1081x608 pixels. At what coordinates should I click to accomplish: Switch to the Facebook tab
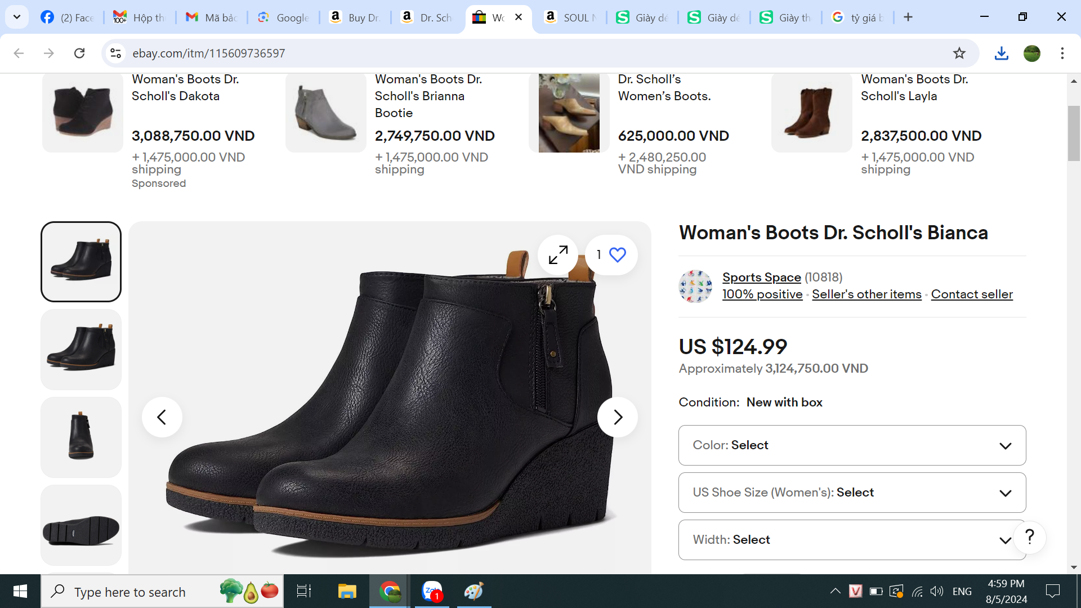point(68,17)
